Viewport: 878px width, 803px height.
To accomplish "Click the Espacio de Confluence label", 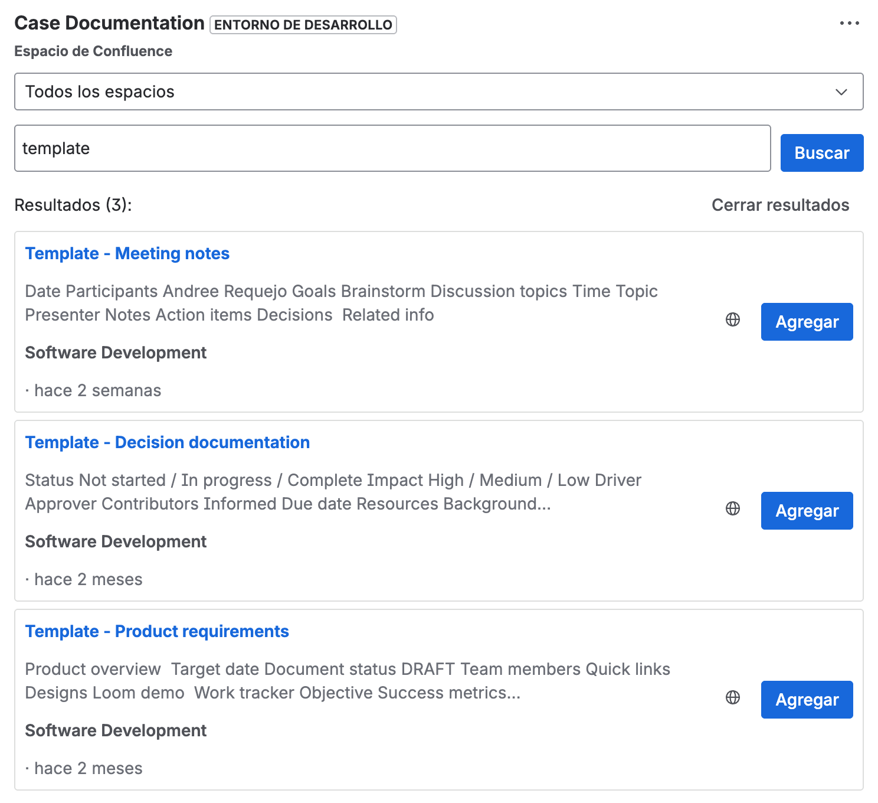I will 93,51.
